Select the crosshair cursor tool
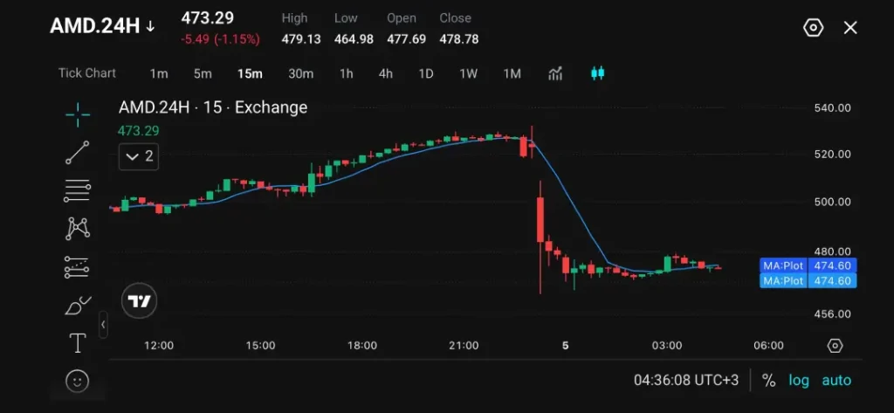The image size is (894, 413). coord(78,115)
